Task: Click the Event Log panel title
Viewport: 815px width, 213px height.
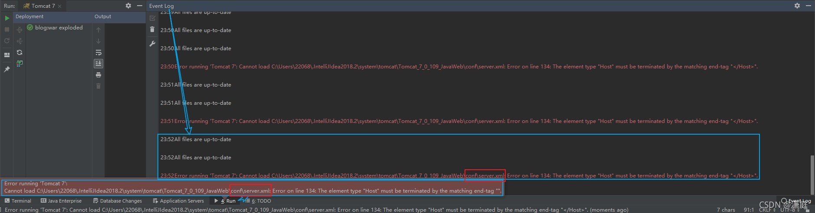Action: coord(161,6)
